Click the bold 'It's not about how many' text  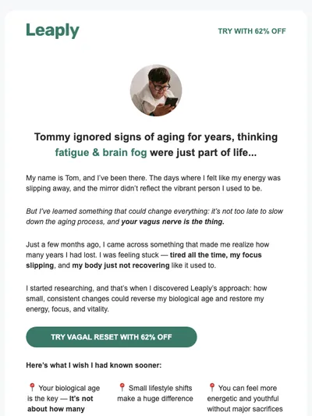tap(60, 404)
